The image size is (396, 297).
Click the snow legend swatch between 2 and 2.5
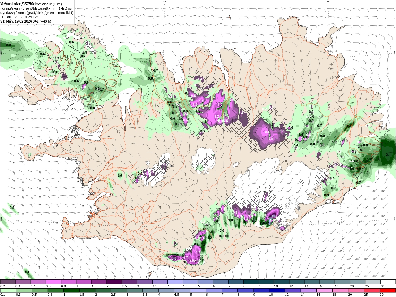click(x=114, y=282)
